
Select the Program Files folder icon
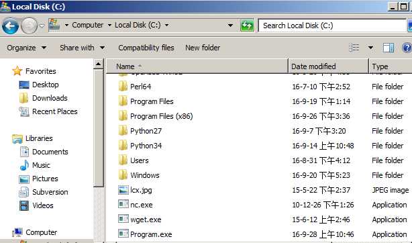tap(123, 101)
